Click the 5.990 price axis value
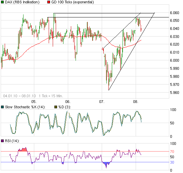 (x=175, y=68)
